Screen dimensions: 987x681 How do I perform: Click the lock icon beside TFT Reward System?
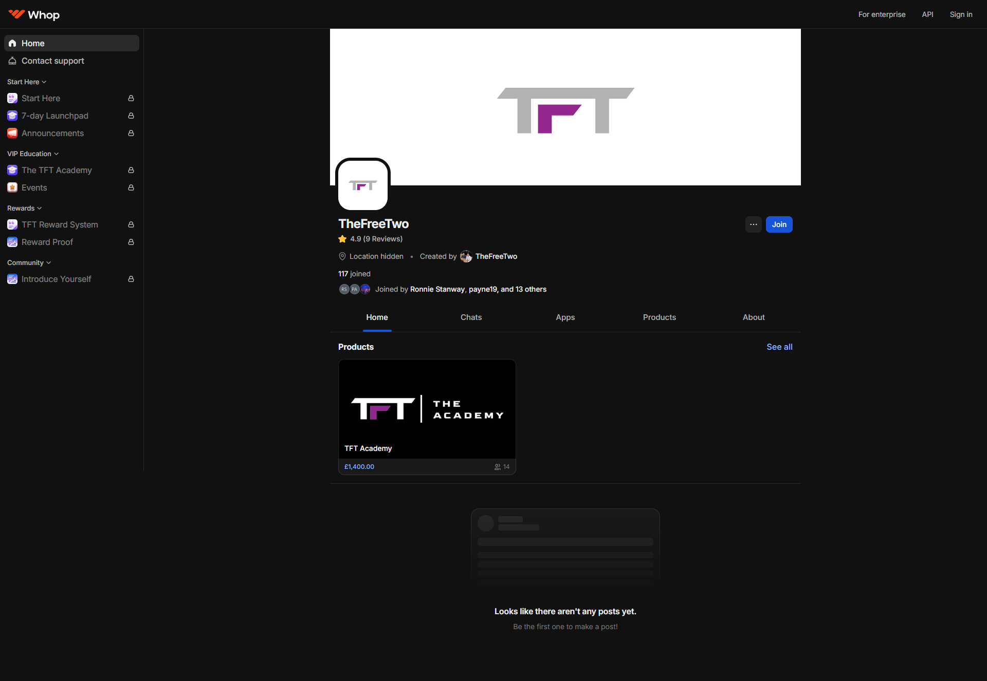pos(131,224)
